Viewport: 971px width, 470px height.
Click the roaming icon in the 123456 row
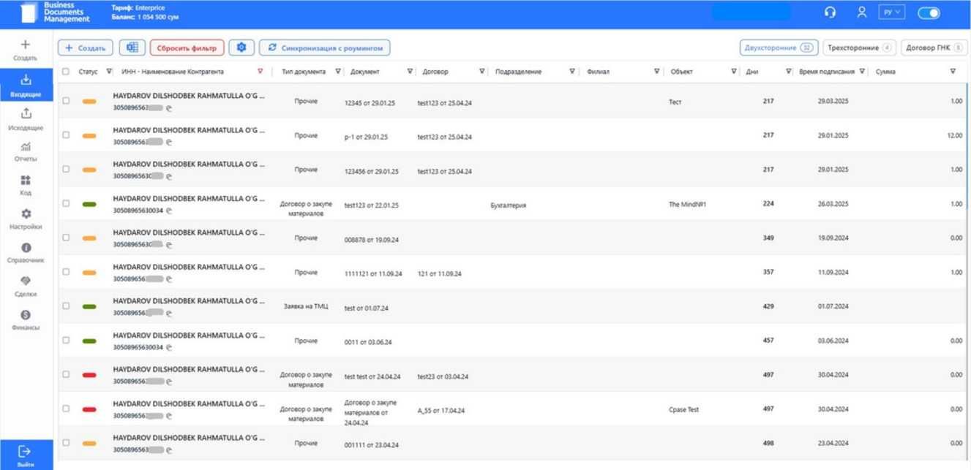tap(168, 176)
